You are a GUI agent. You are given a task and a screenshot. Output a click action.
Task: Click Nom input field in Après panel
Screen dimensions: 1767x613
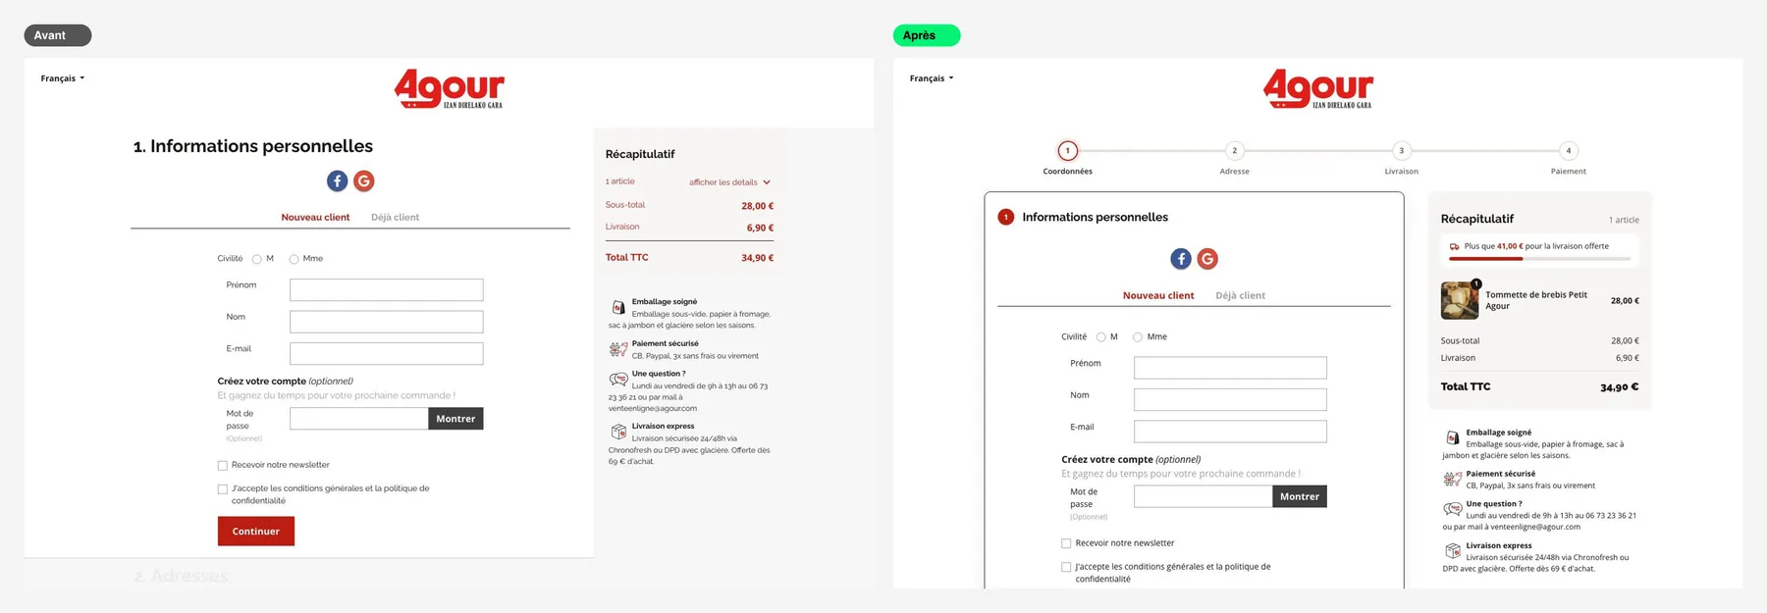pos(1231,399)
